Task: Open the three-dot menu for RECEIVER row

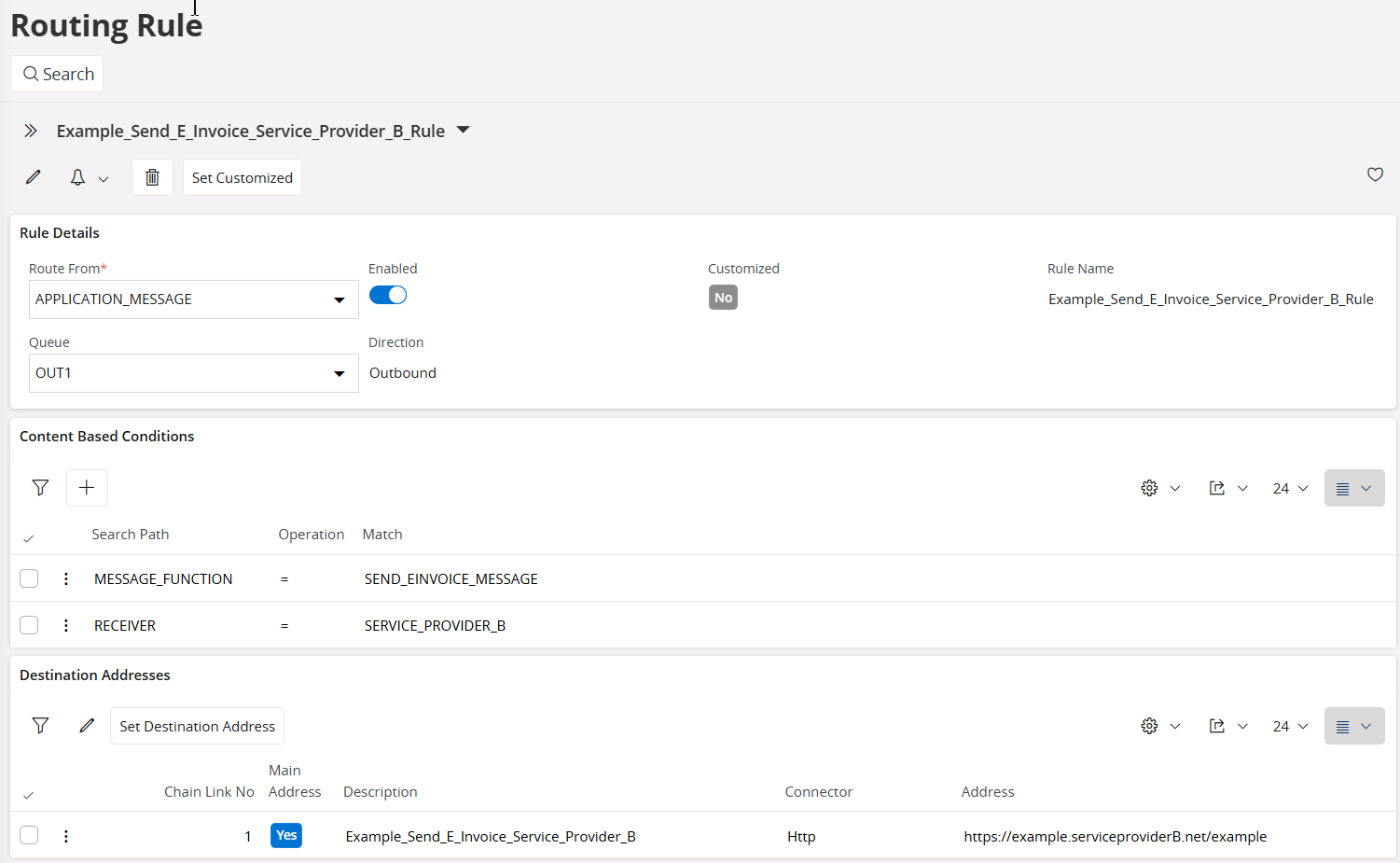Action: tap(66, 625)
